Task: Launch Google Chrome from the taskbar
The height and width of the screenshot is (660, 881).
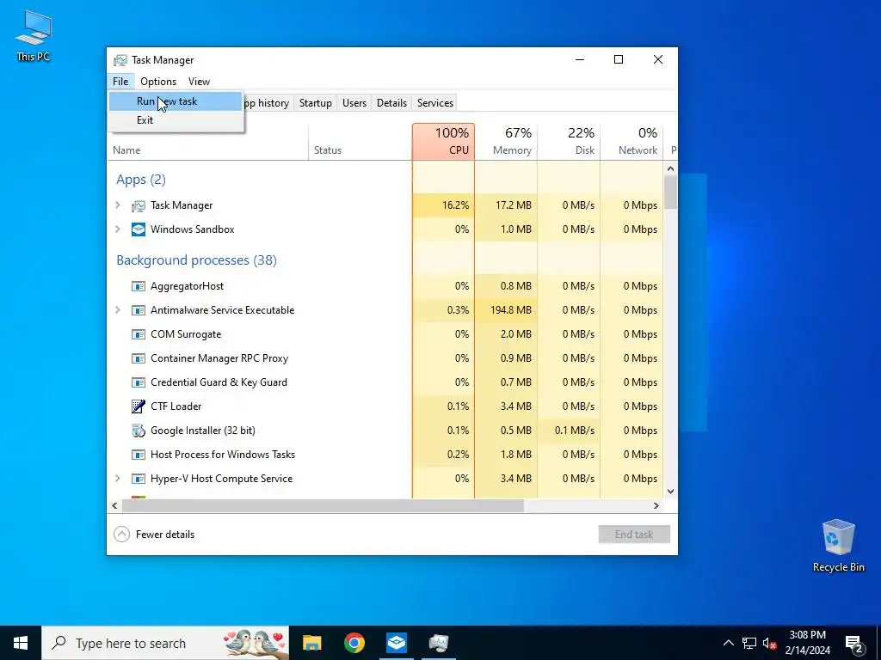Action: [354, 643]
